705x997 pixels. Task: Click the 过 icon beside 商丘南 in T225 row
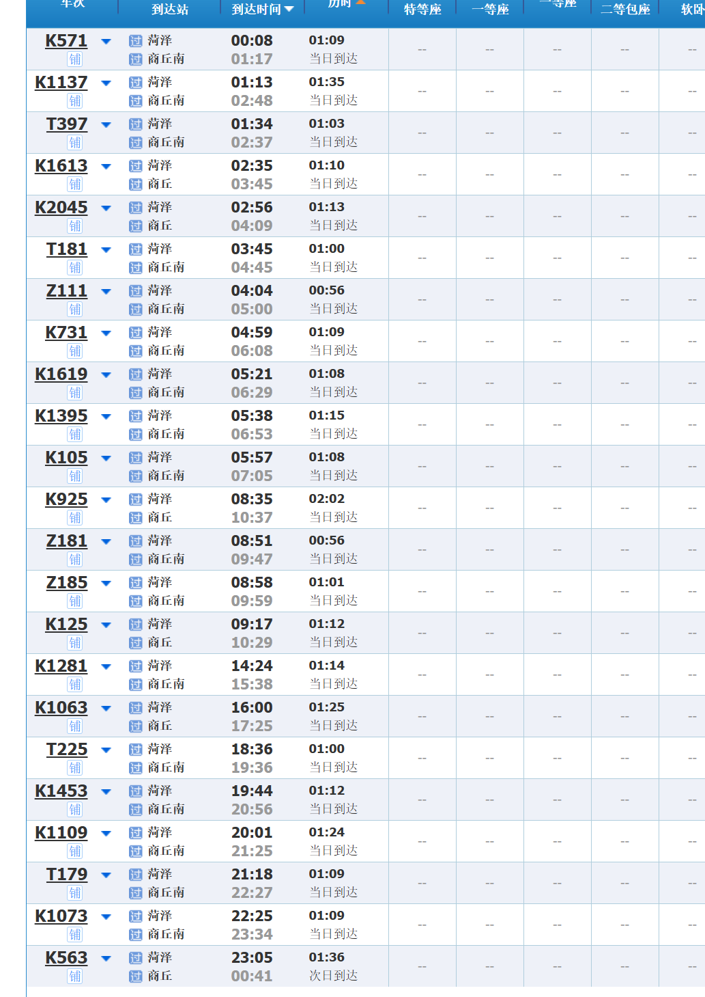click(136, 768)
